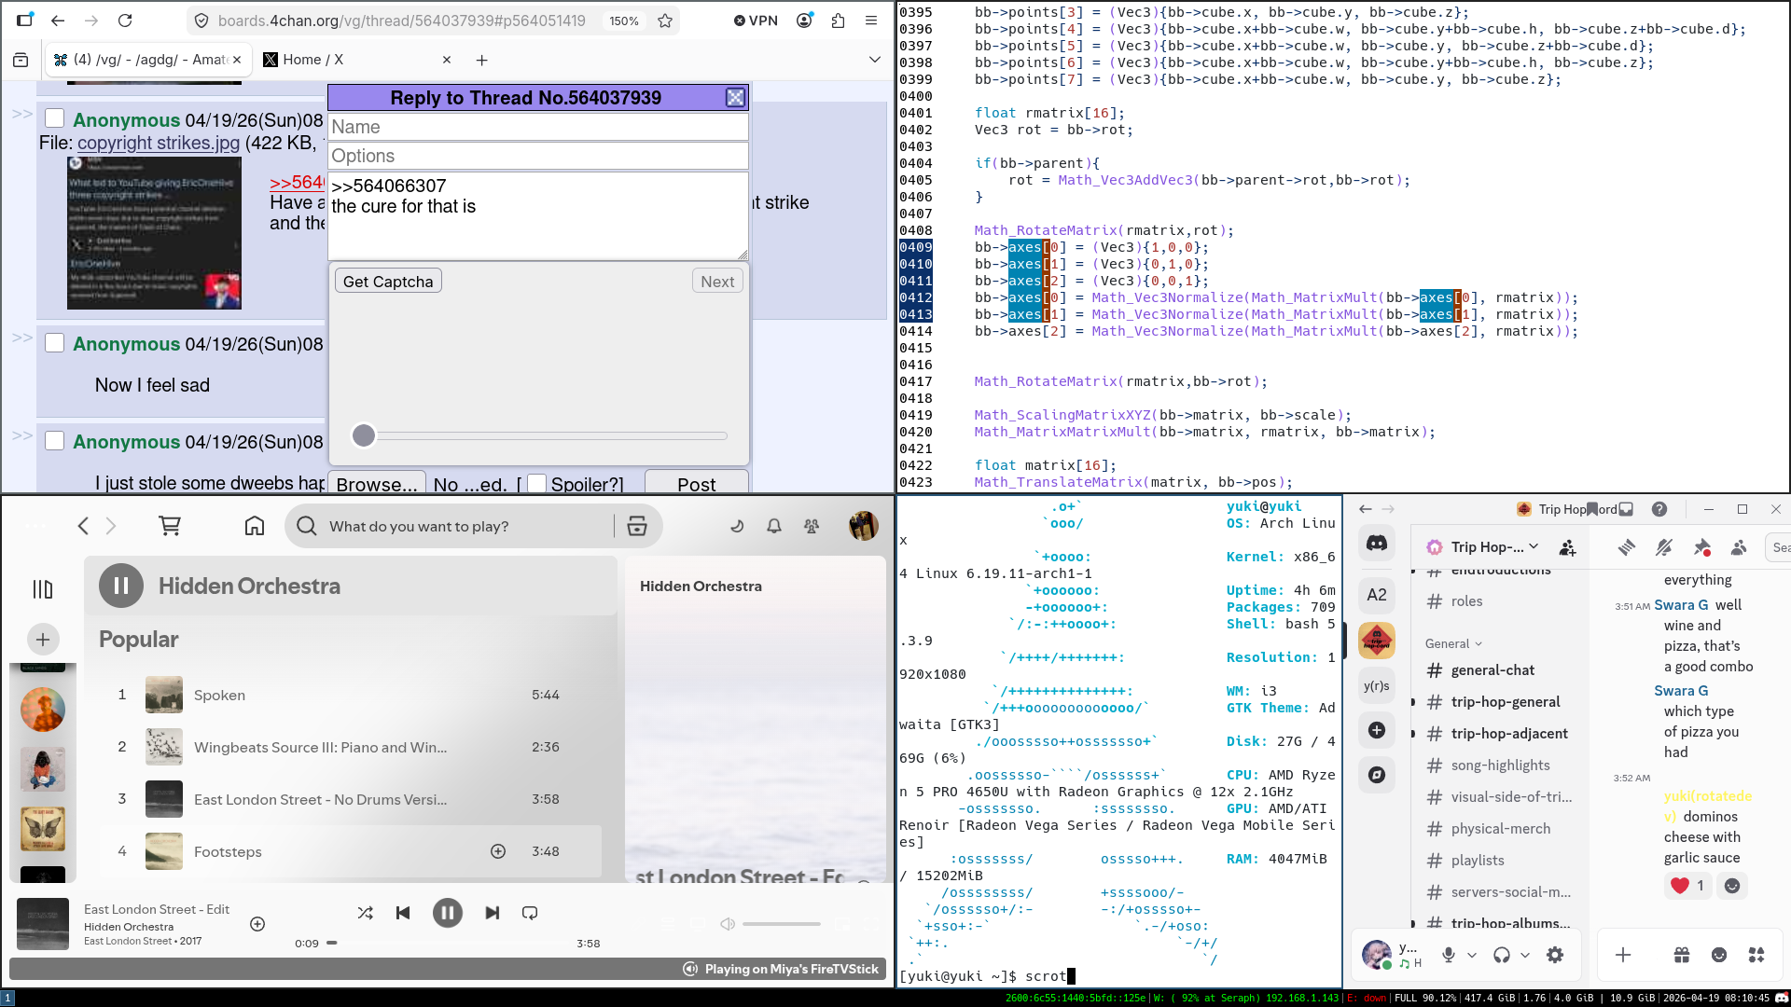Click Discord Discover servers compass icon

(1376, 775)
